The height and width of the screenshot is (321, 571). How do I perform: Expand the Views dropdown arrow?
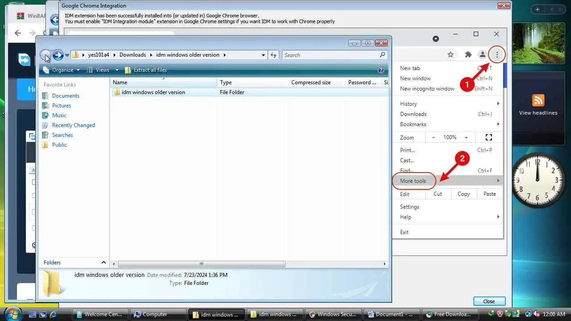(x=117, y=70)
